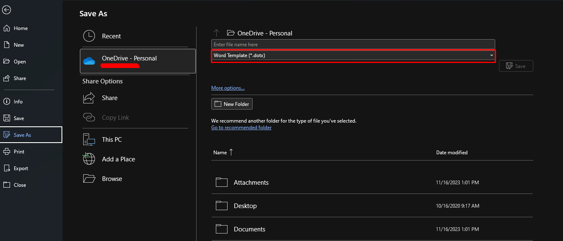Open the Documents folder row
Screen dimensions: 563x241
[x=372, y=229]
